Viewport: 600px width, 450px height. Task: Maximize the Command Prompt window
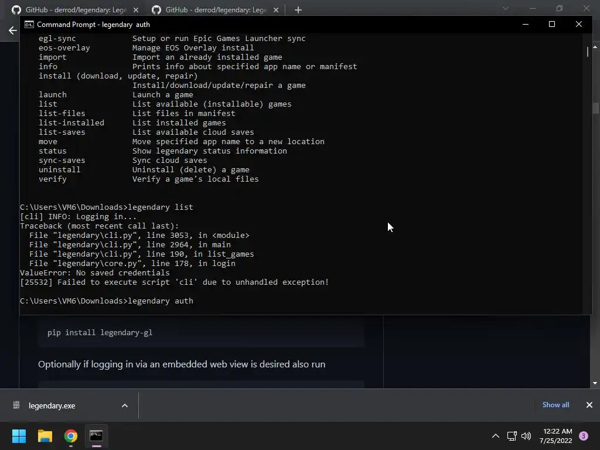click(x=552, y=24)
